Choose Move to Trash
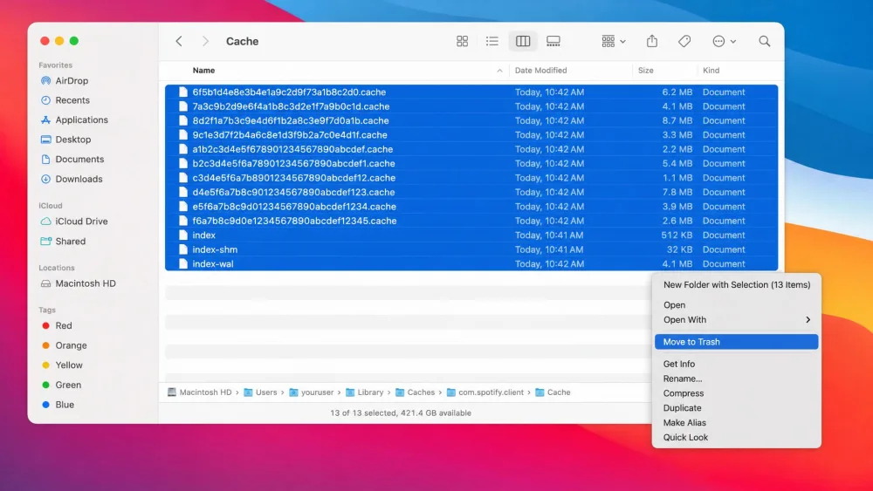 coord(737,342)
